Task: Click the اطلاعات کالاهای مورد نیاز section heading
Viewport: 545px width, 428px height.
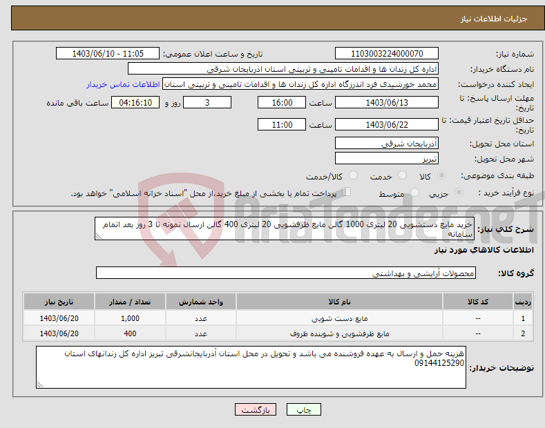Action: 484,250
